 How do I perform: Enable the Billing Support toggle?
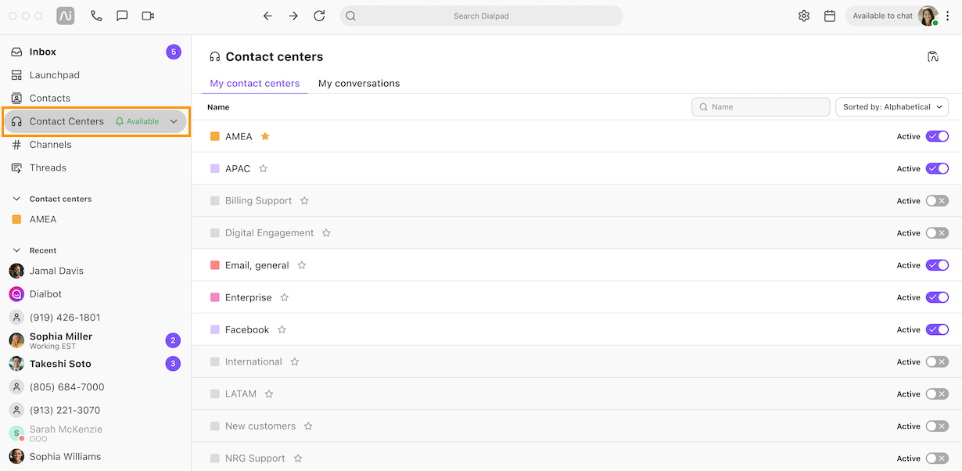pos(937,201)
